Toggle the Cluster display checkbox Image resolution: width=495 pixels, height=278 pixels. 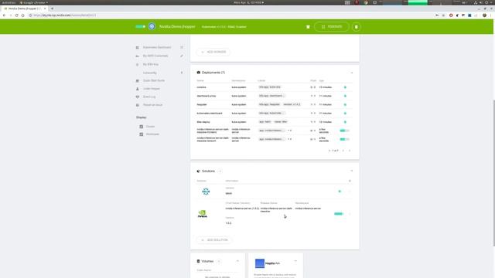pos(142,127)
